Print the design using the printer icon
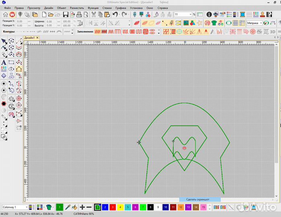The height and width of the screenshot is (217, 281). tap(79, 14)
